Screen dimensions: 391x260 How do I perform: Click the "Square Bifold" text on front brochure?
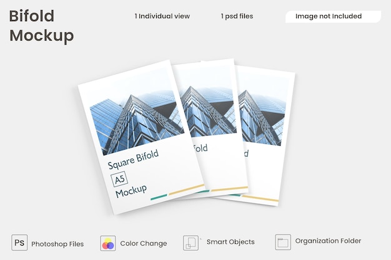pos(133,160)
